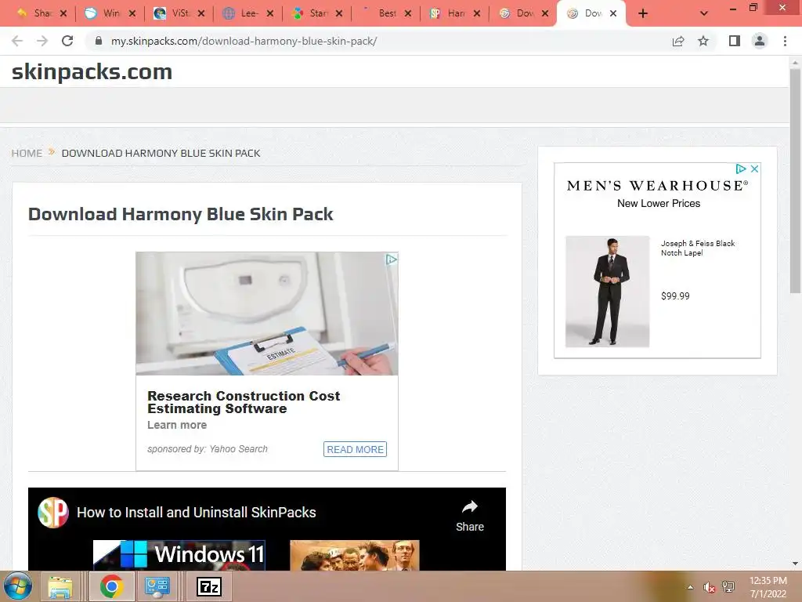Image resolution: width=802 pixels, height=602 pixels.
Task: Click the network tray icon
Action: 728,587
